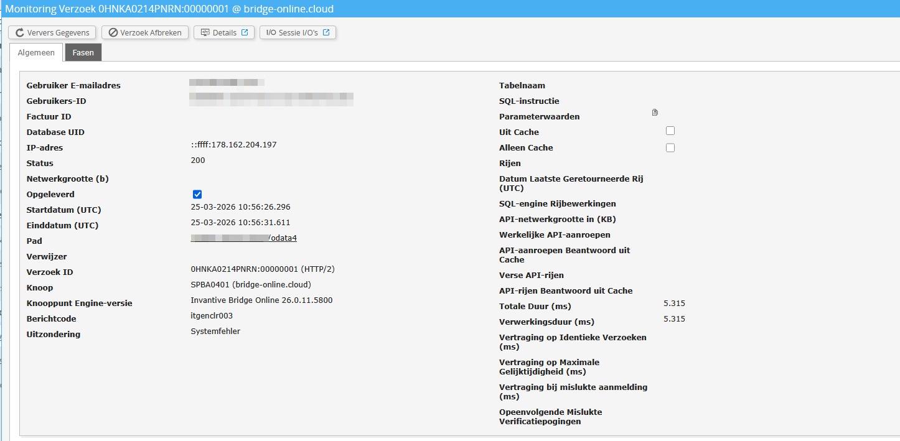Image resolution: width=900 pixels, height=441 pixels.
Task: Click the Berichtcode value itgenclr003
Action: (212, 316)
